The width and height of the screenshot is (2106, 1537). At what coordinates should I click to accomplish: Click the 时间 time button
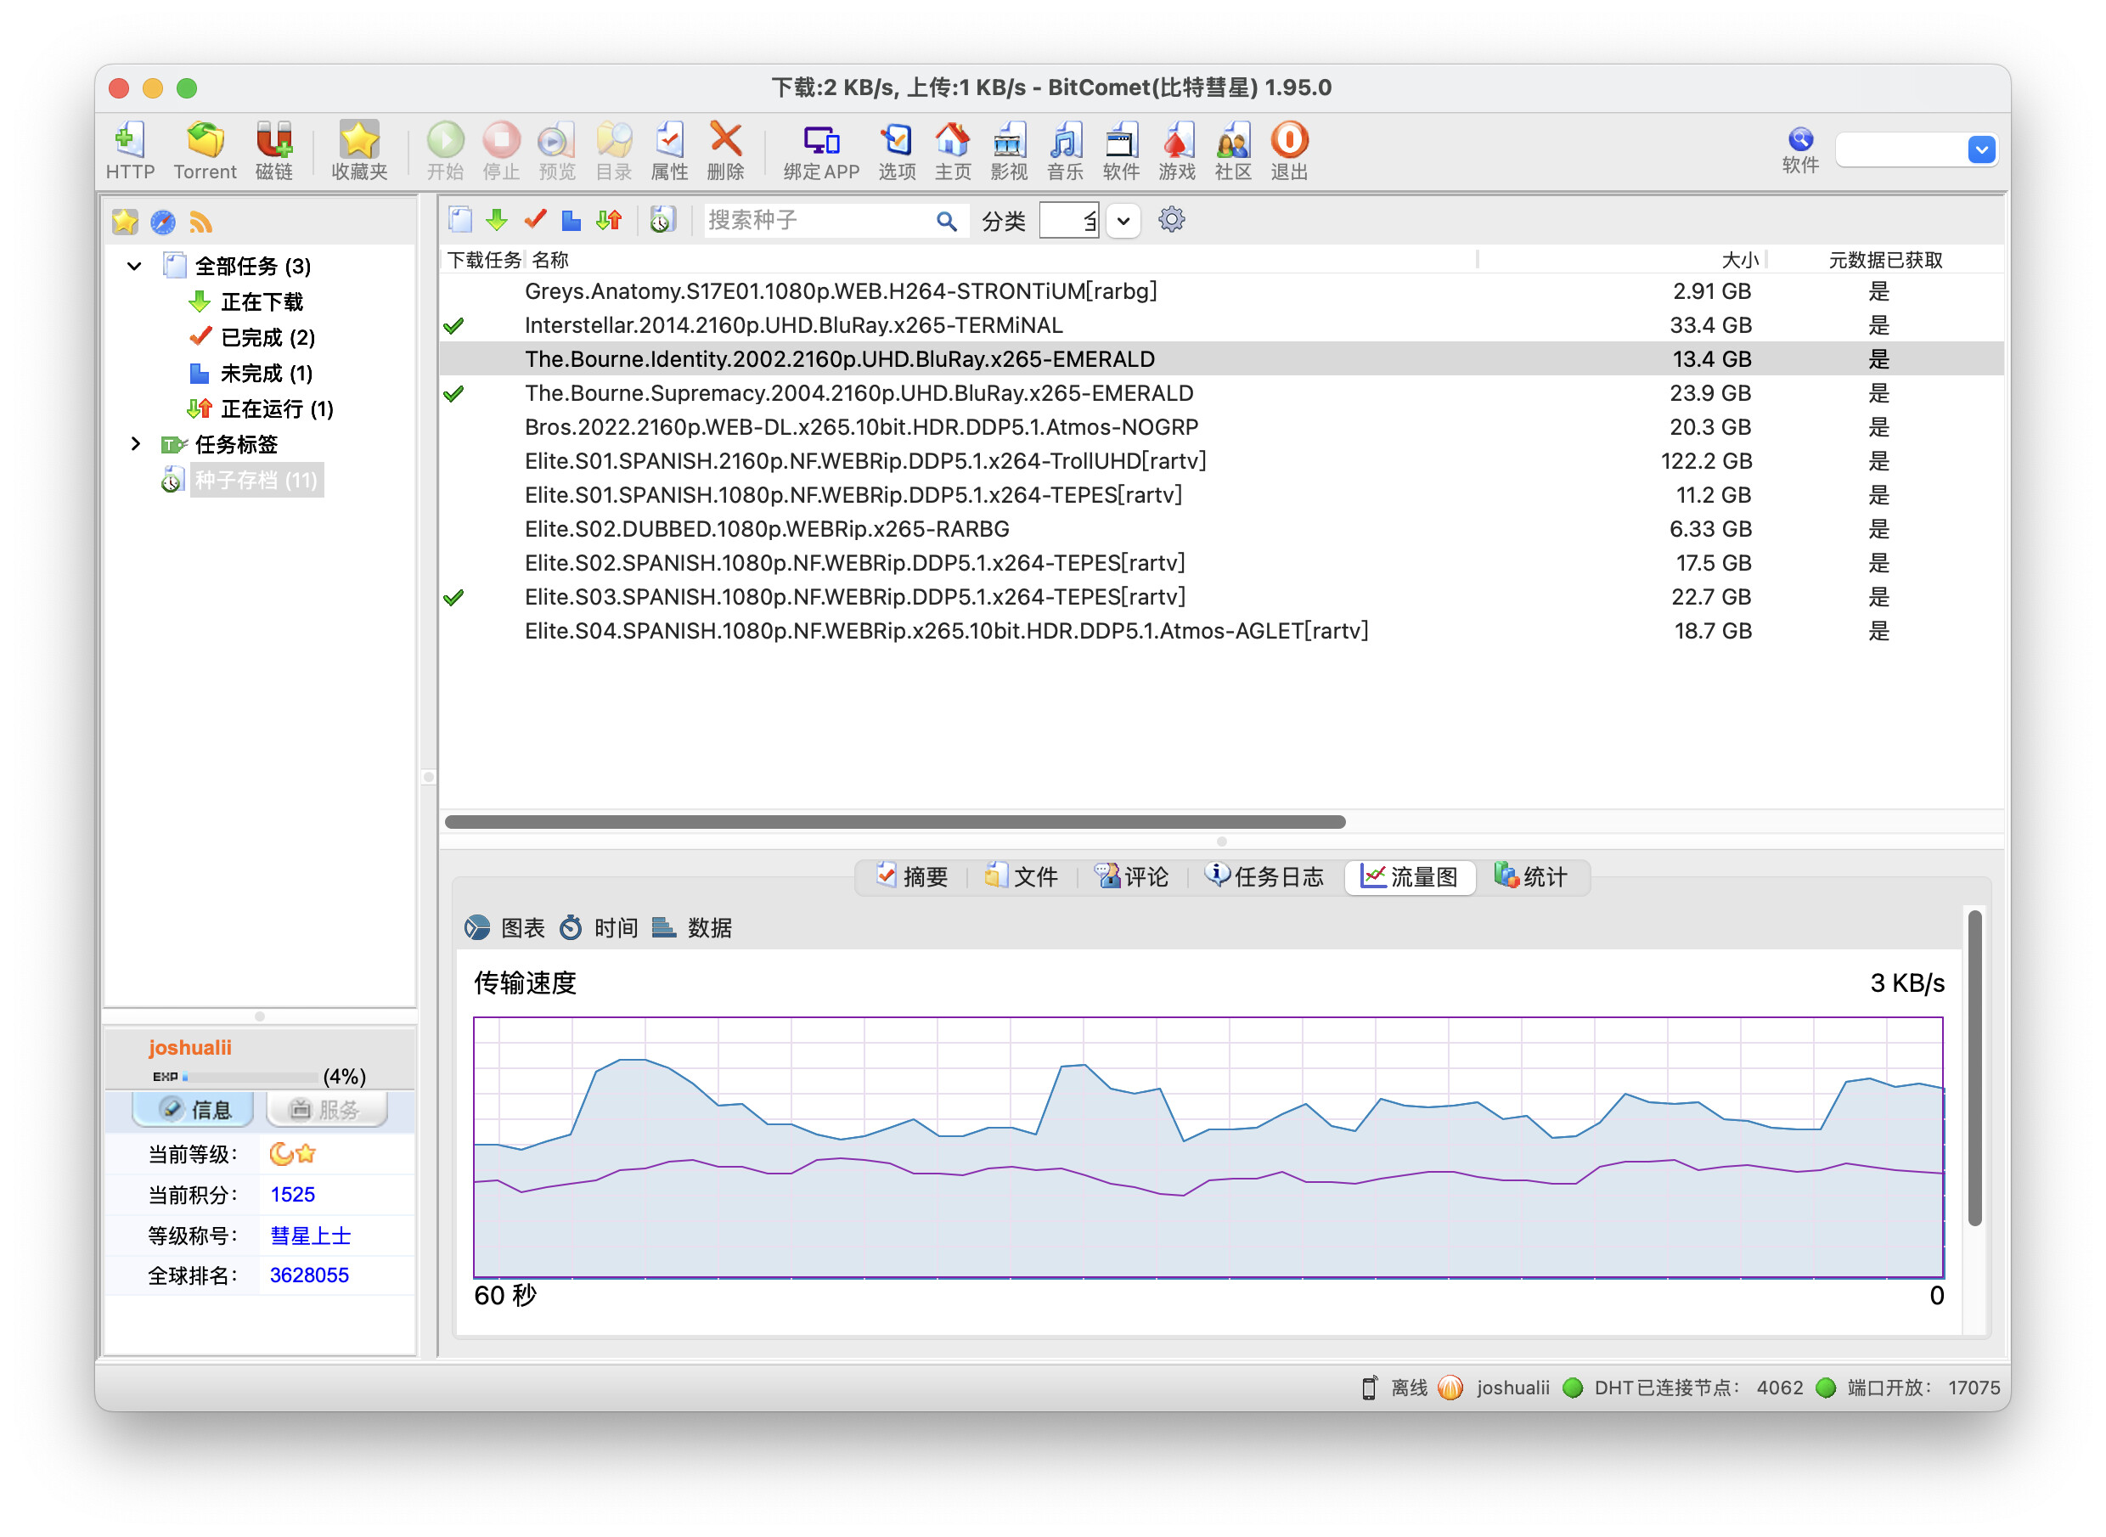(599, 927)
